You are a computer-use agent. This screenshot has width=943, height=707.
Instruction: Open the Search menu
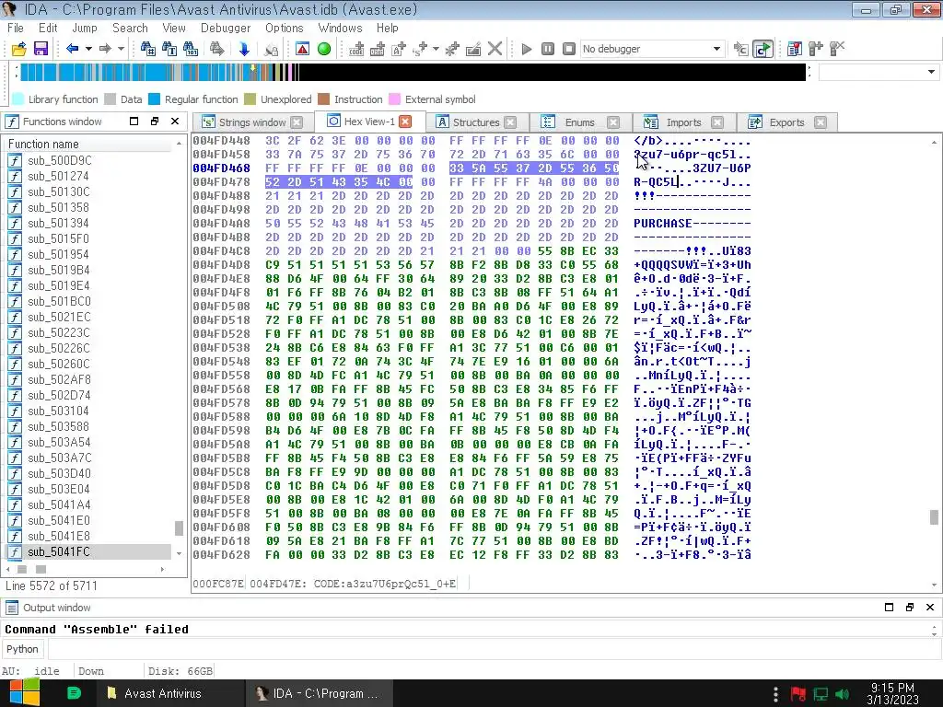pos(130,28)
